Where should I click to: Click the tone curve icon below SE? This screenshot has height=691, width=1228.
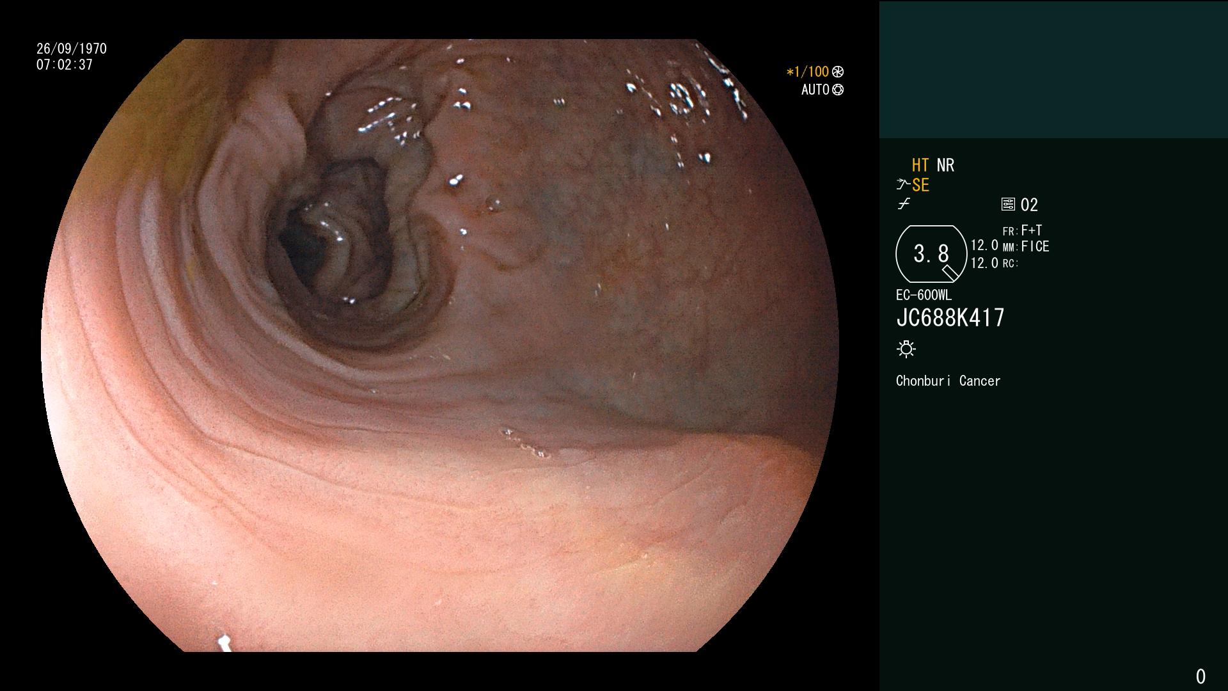(903, 204)
